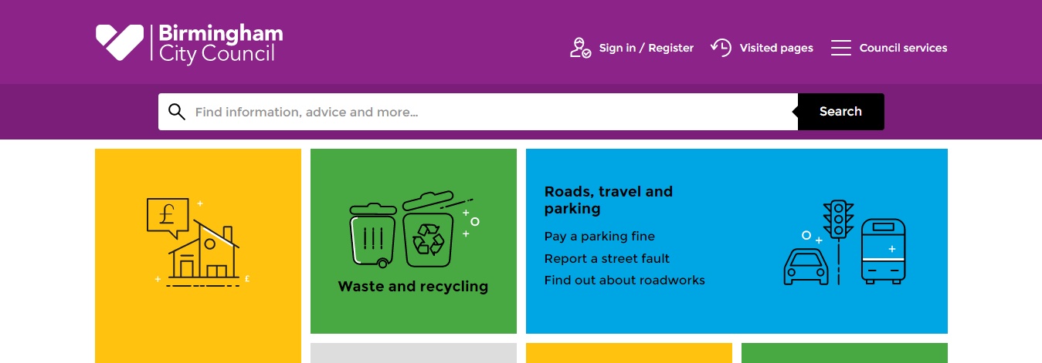
Task: Focus the Find information search field
Action: click(478, 112)
